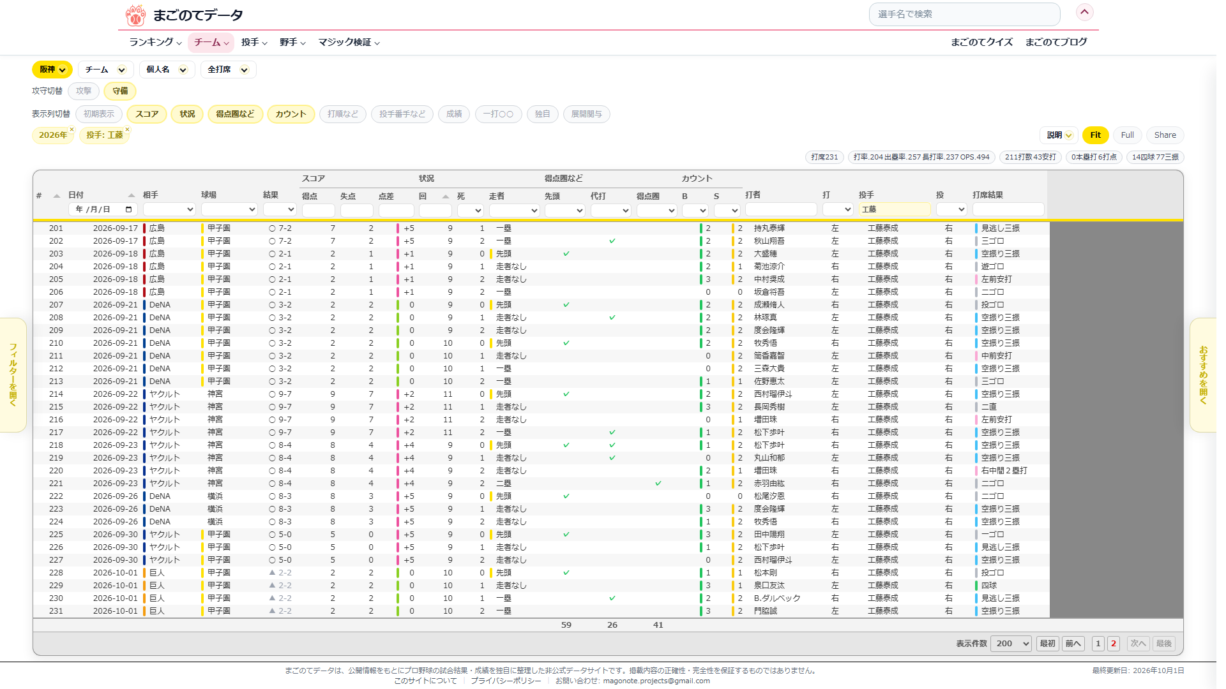Toggle the 得点圏など column group
Viewport: 1226px width, 689px height.
coord(235,114)
